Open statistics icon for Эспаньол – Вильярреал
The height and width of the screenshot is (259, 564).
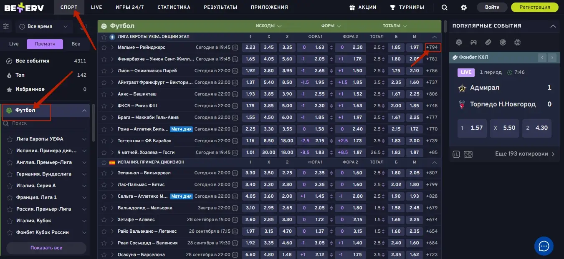[x=235, y=173]
